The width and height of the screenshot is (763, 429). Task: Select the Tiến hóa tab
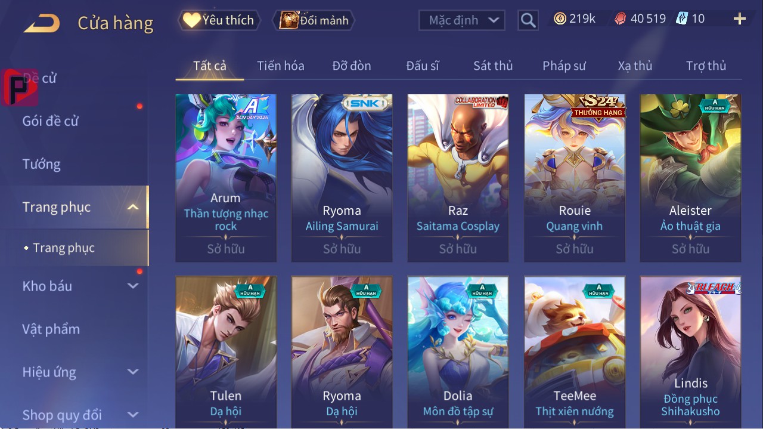(281, 66)
